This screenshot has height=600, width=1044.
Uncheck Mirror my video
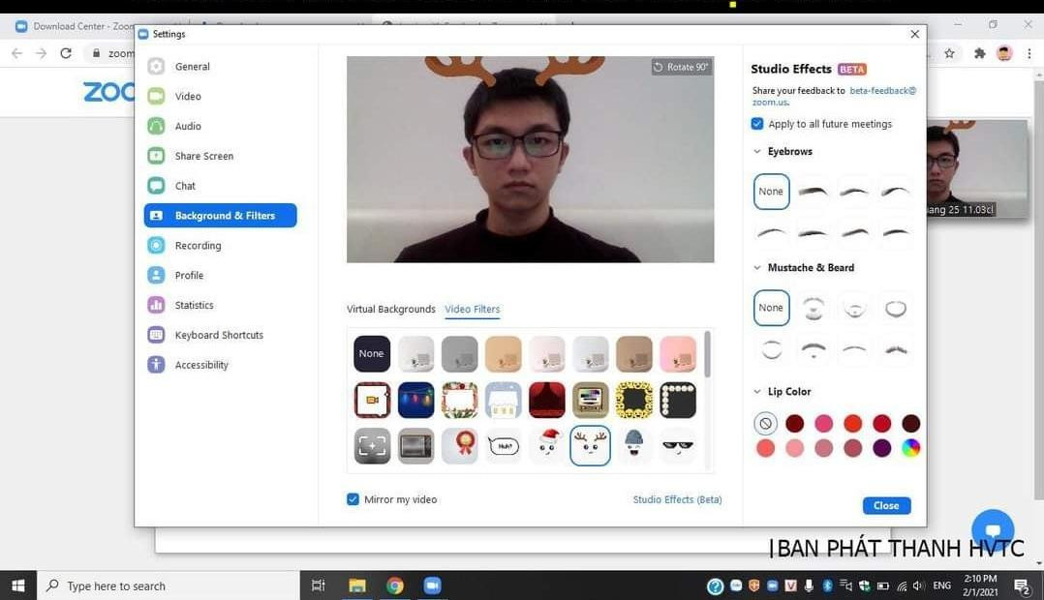click(x=353, y=499)
